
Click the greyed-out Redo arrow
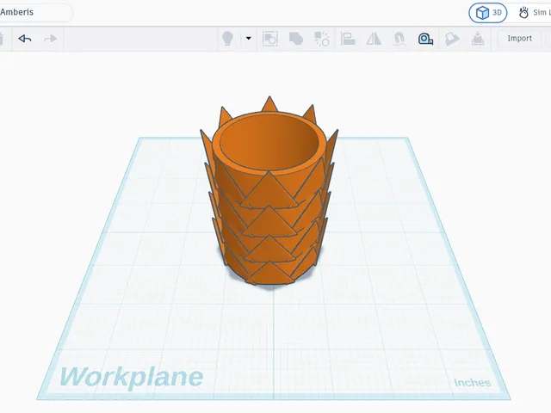(x=50, y=39)
